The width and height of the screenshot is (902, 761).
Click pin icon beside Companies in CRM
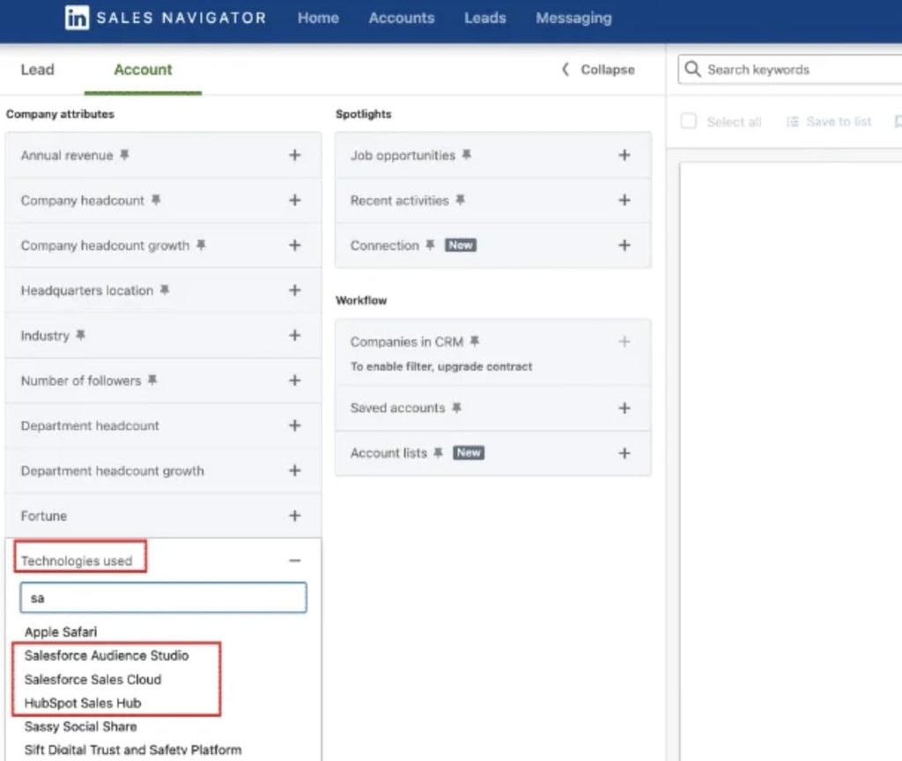[x=475, y=341]
